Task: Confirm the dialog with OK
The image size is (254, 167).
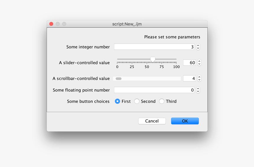Action: [185, 121]
